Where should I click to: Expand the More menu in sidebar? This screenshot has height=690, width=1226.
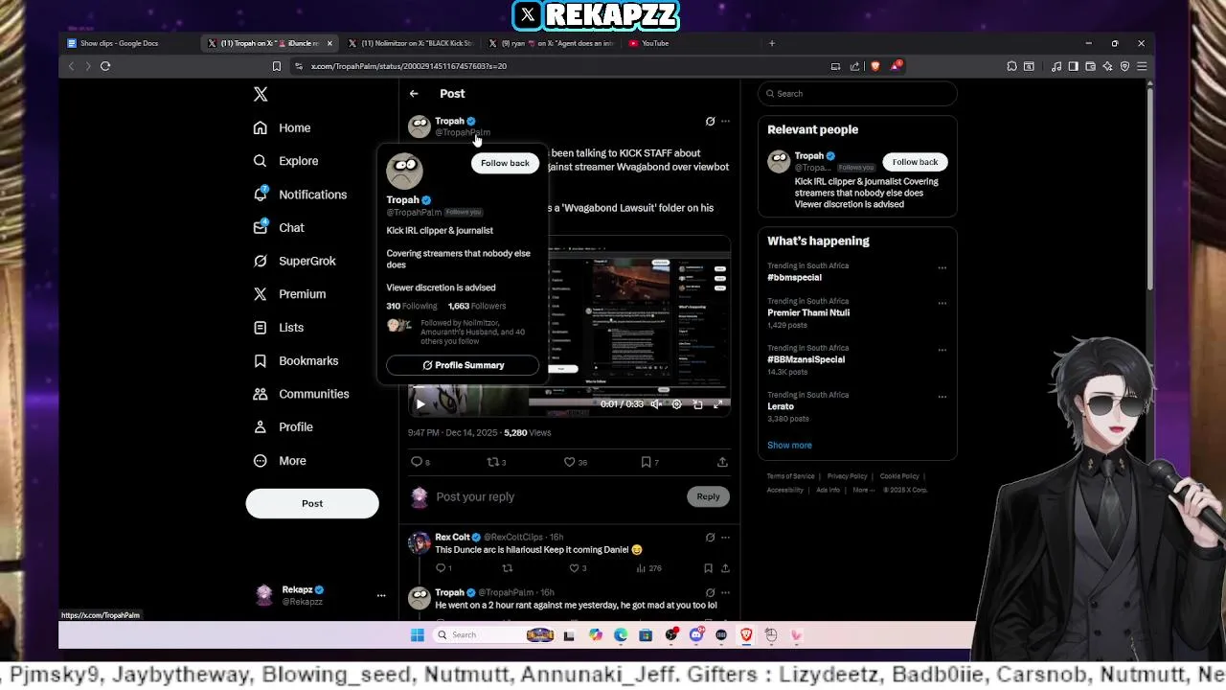(280, 461)
